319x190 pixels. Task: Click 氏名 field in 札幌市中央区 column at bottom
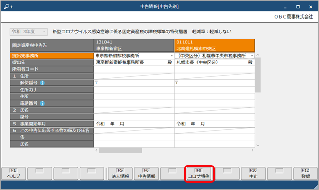[x=215, y=144]
